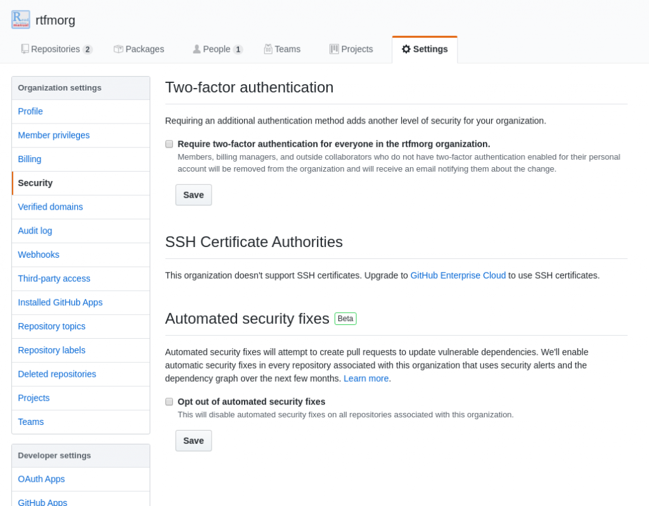Select the Packages box icon

pos(117,49)
